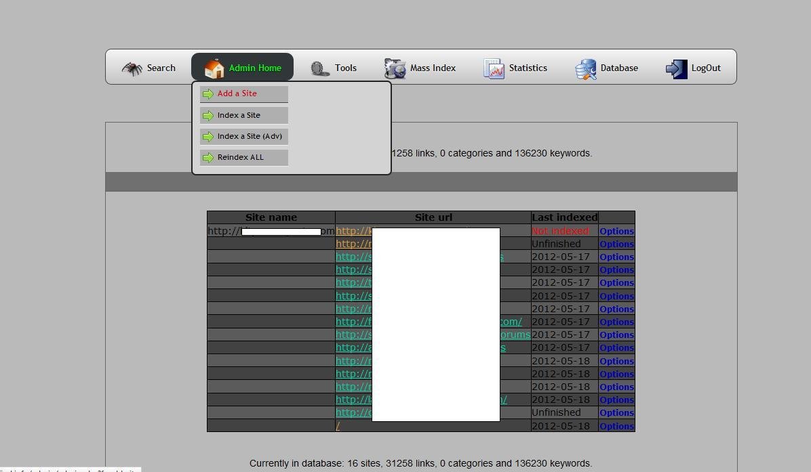Click the 'Not indexed' status link
The image size is (811, 472).
561,231
